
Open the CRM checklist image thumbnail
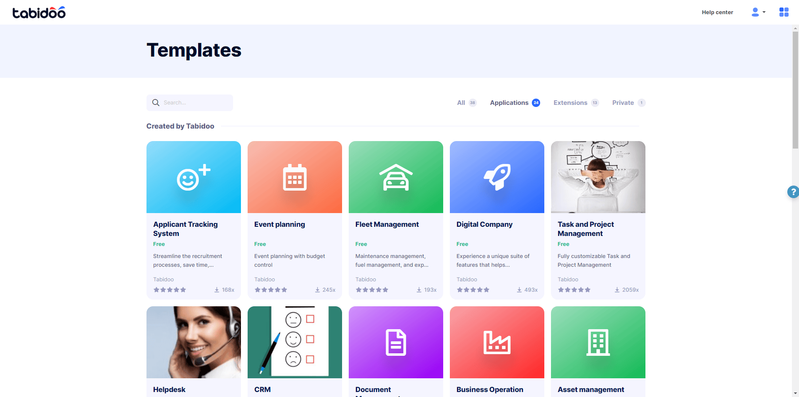pyautogui.click(x=295, y=342)
